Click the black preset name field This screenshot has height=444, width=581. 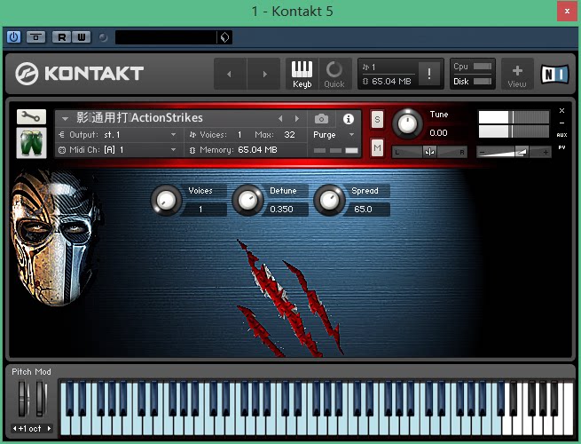click(x=166, y=37)
